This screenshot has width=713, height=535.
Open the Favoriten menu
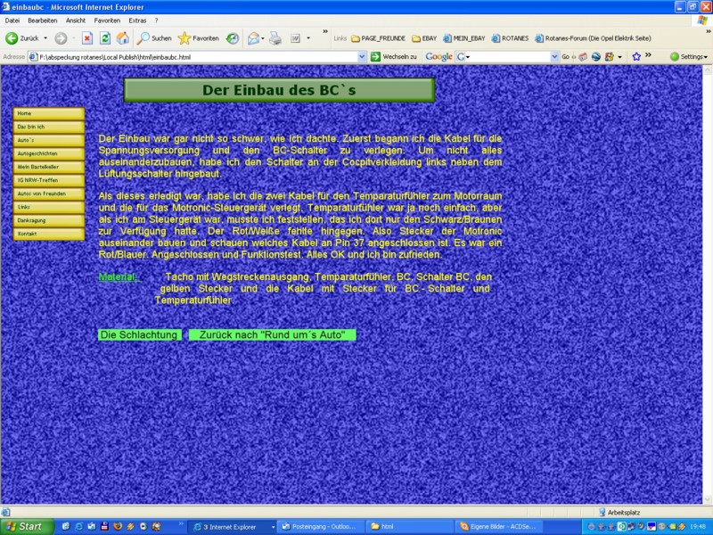(x=107, y=20)
